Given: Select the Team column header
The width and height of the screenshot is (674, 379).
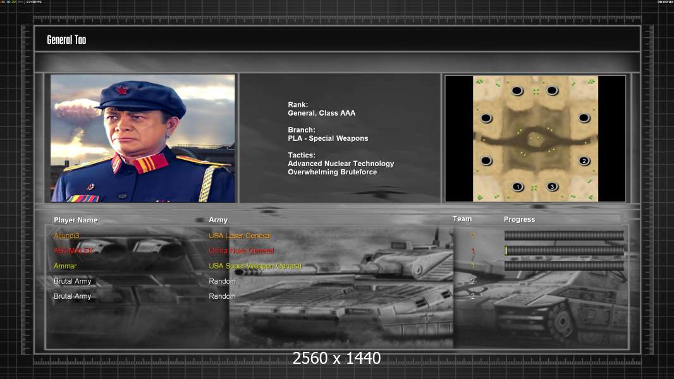Looking at the screenshot, I should click(x=462, y=219).
